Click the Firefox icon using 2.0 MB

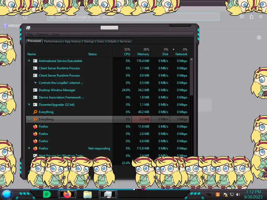[x=35, y=134]
